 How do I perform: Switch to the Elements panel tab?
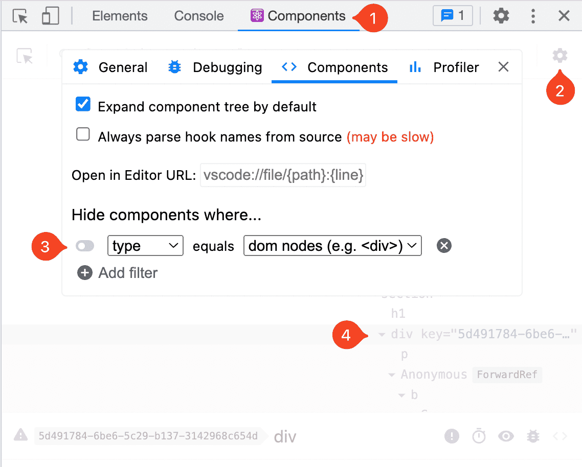[x=120, y=16]
